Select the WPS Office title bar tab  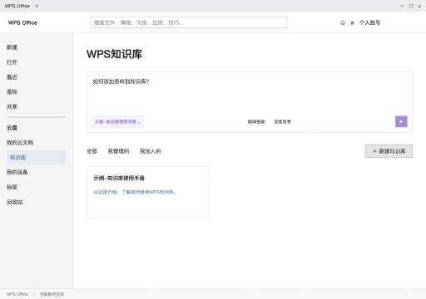pyautogui.click(x=17, y=6)
